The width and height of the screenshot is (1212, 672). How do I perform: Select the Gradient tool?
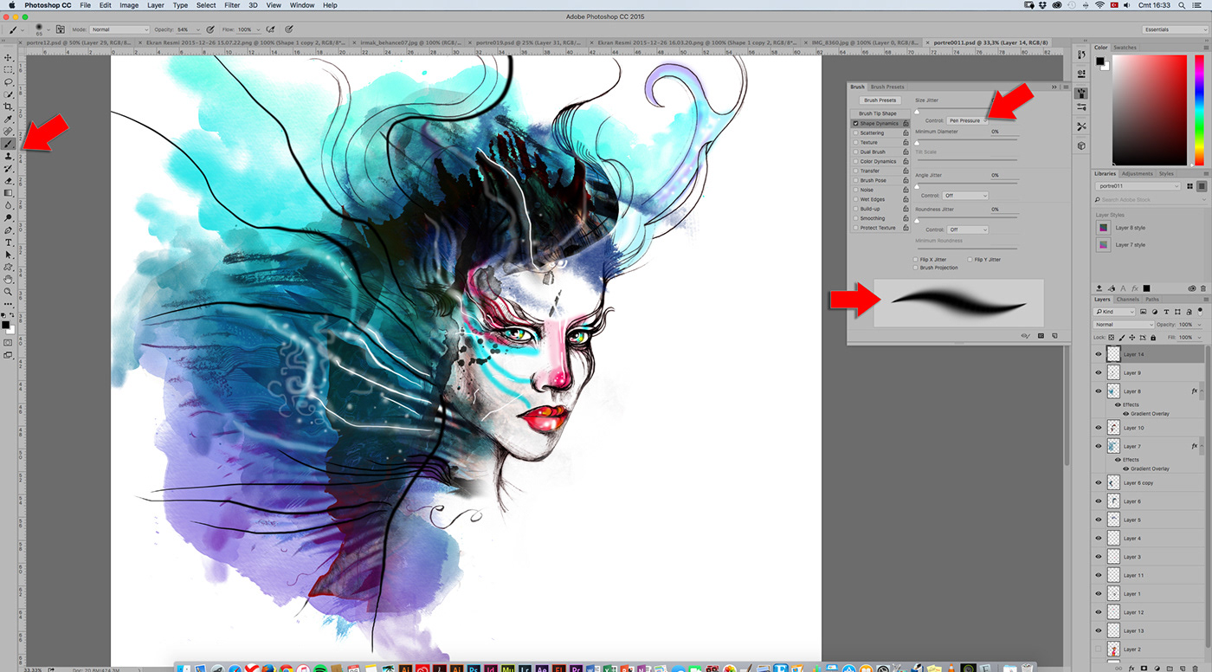pyautogui.click(x=9, y=192)
